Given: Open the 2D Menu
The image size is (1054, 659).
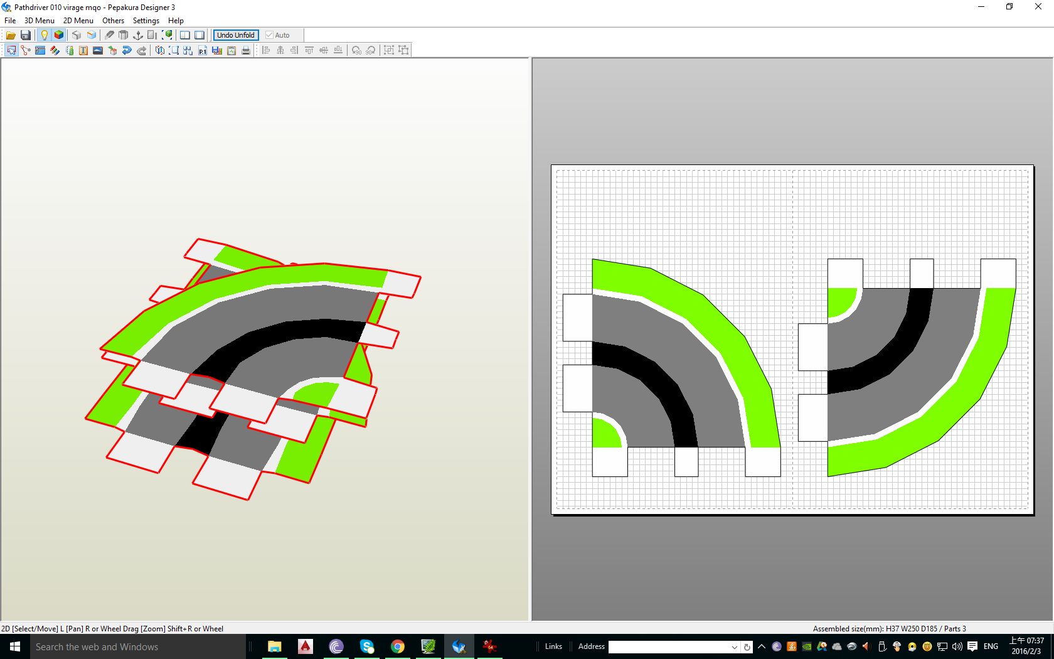Looking at the screenshot, I should click(x=78, y=21).
